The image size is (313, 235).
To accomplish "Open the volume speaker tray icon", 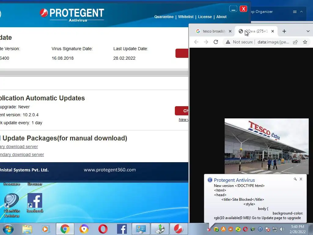I will pos(282,229).
